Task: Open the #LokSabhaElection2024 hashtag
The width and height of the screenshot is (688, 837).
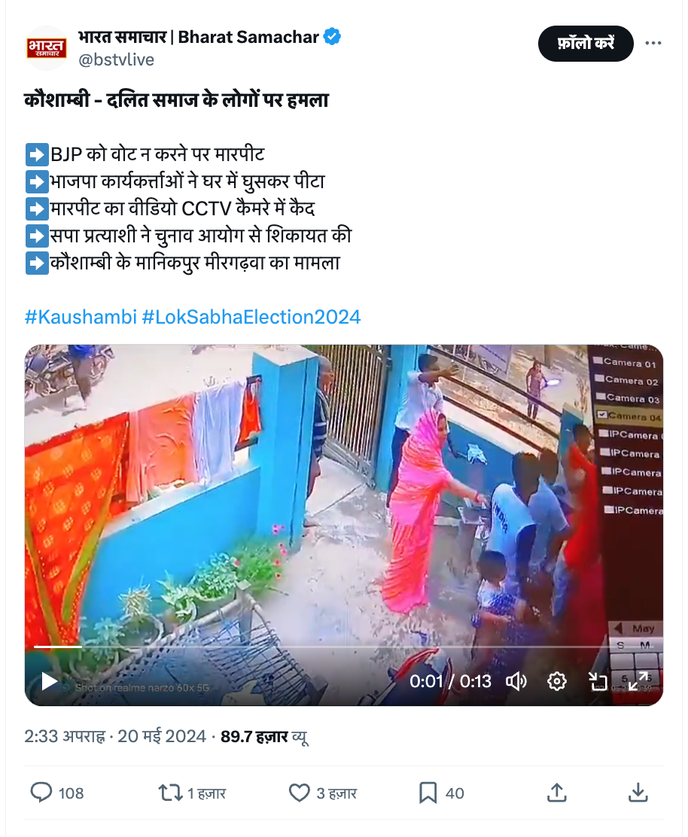Action: 251,317
